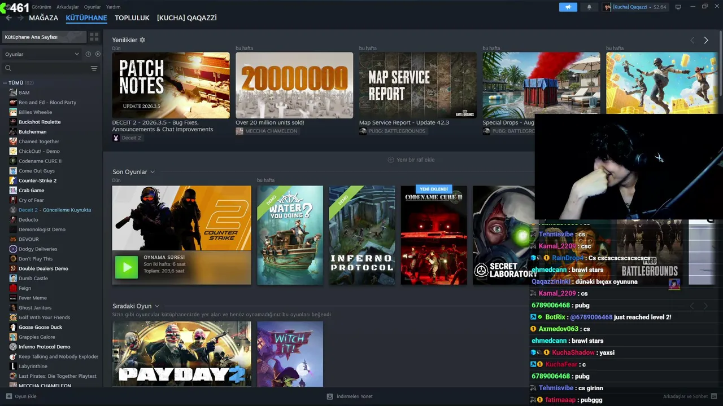Switch to the TOPLULUK tab
723x406 pixels.
(x=132, y=18)
